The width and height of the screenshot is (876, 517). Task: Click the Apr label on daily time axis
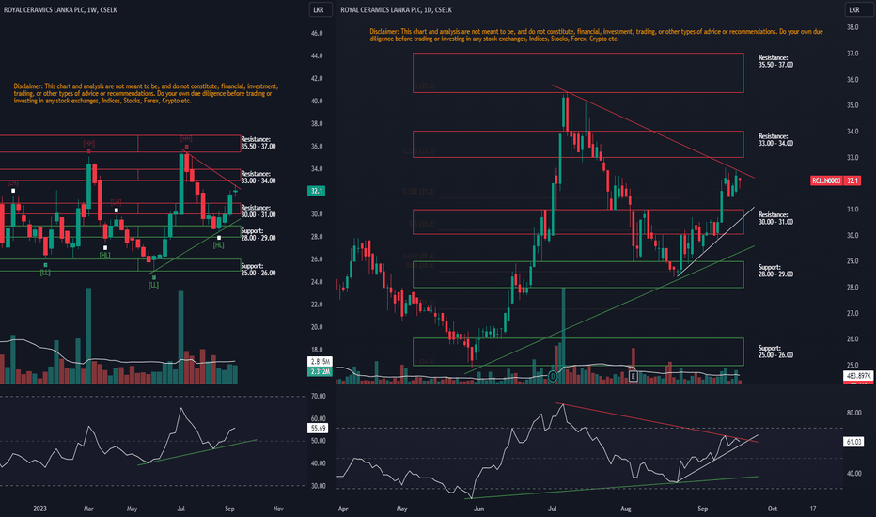coord(343,509)
